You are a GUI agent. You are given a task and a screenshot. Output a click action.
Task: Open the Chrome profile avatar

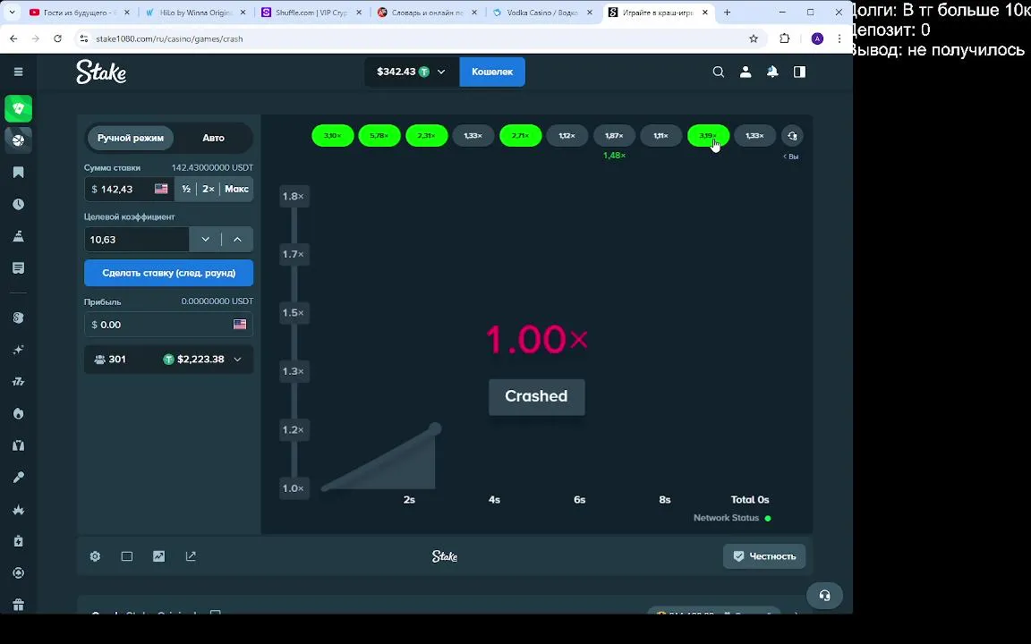(817, 38)
